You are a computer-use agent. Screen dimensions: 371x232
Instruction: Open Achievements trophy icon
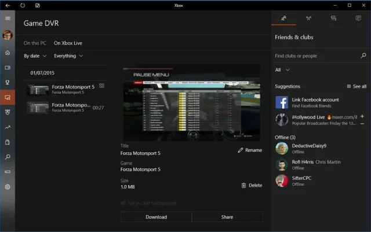click(x=8, y=83)
